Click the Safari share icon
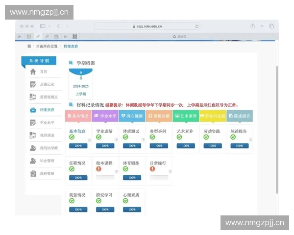Image resolution: width=294 pixels, height=235 pixels. click(x=252, y=26)
